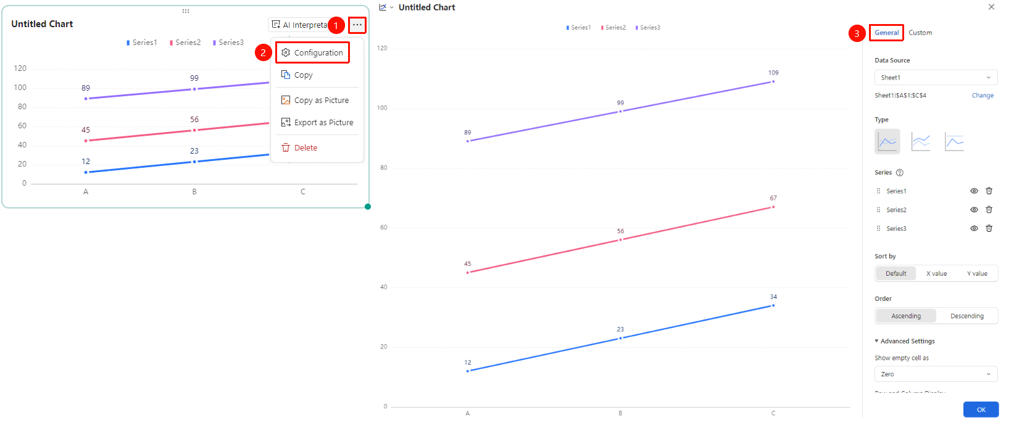Viewport: 1014px width, 433px height.
Task: Click the 109 data point on the large chart
Action: 773,81
